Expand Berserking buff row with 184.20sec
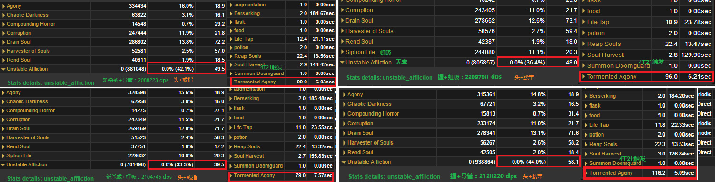This screenshot has height=182, width=720. (x=586, y=96)
